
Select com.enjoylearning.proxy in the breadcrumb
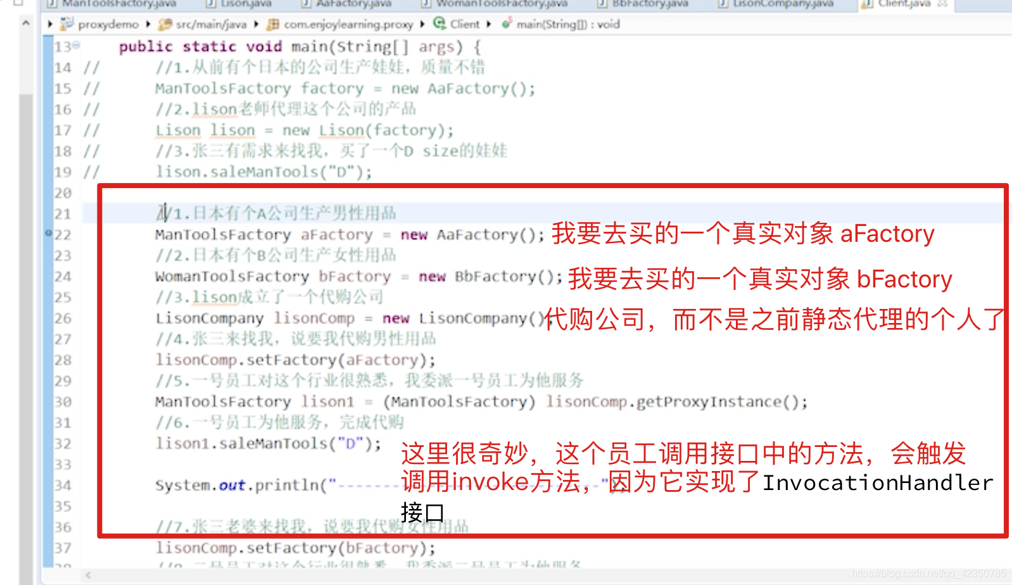348,24
